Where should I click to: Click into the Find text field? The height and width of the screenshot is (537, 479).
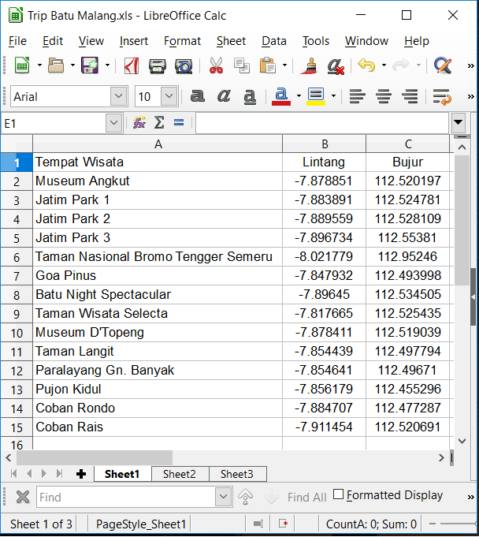(x=125, y=497)
